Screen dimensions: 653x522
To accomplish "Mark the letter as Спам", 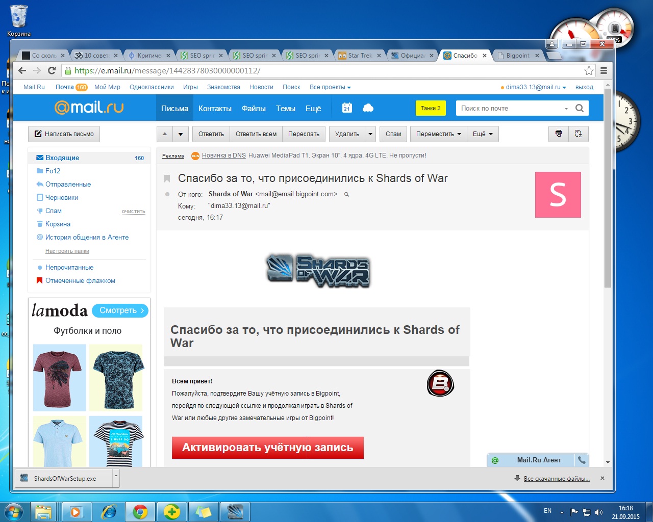I will [x=393, y=134].
